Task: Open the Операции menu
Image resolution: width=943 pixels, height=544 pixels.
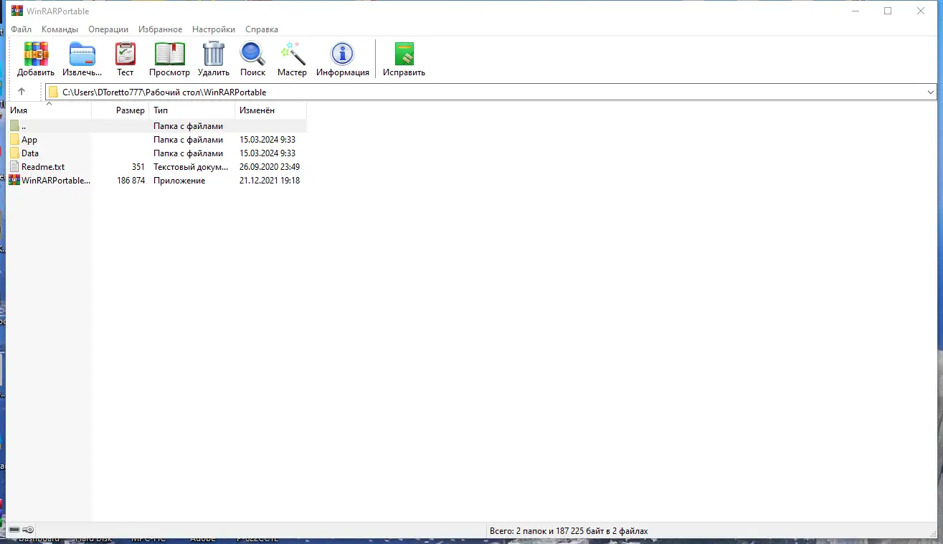Action: pos(108,29)
